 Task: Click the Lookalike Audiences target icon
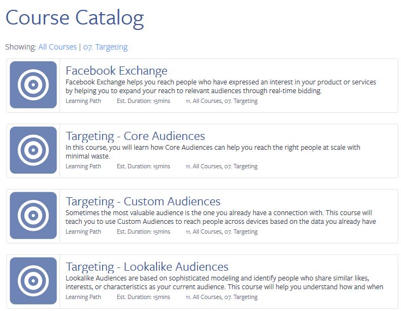(33, 281)
